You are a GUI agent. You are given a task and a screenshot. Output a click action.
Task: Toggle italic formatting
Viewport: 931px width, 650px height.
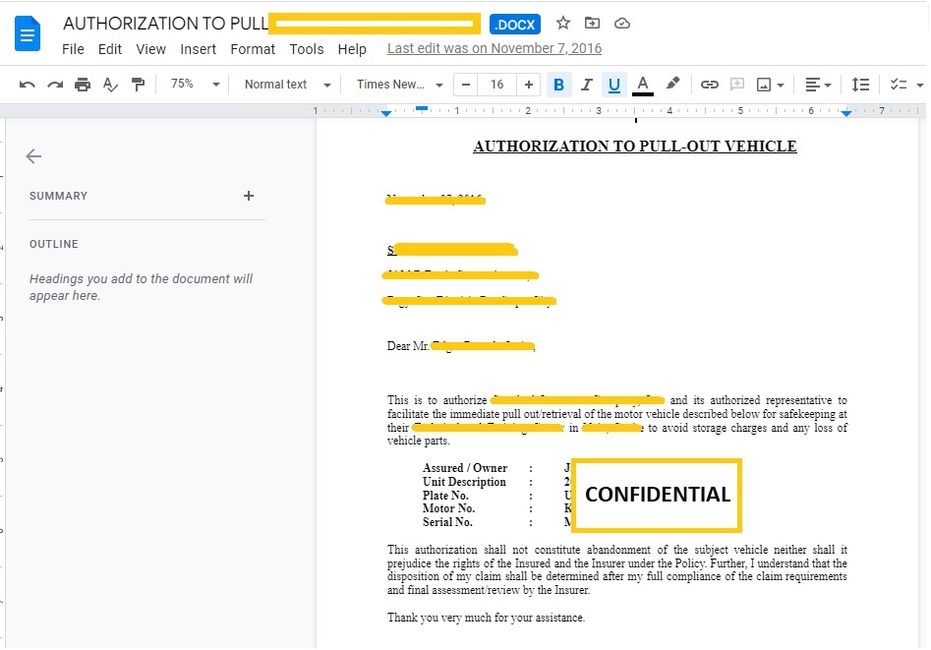586,85
